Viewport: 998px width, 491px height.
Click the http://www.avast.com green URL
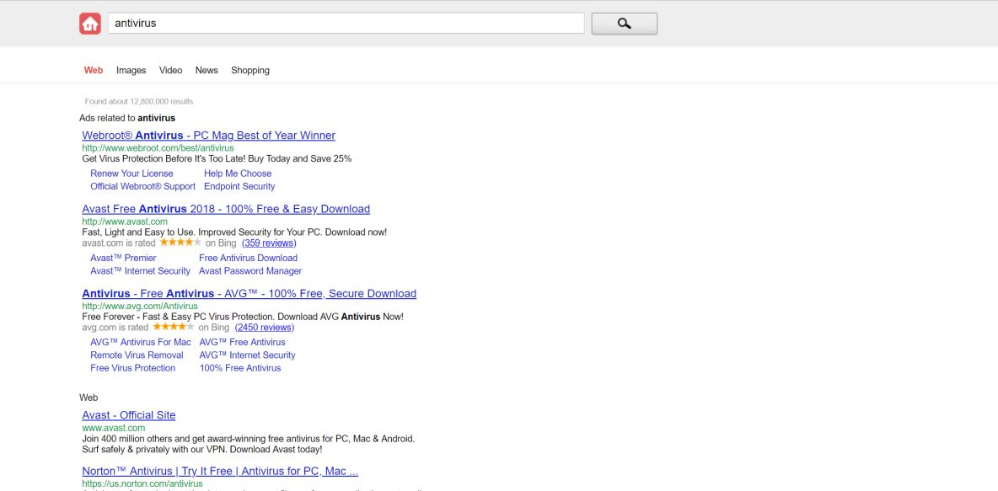pyautogui.click(x=125, y=221)
